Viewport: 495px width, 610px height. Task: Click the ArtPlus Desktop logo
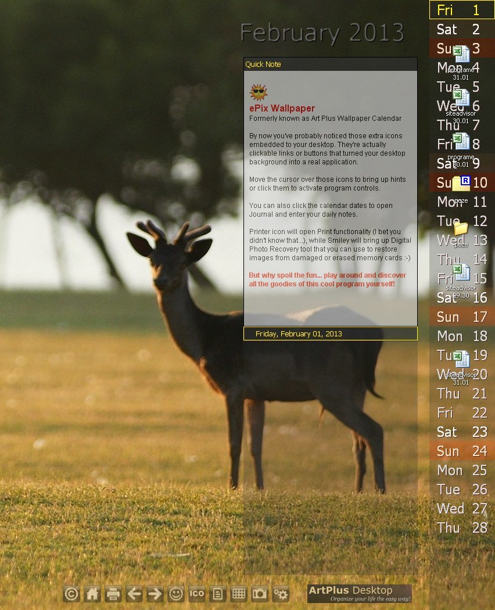pos(358,593)
